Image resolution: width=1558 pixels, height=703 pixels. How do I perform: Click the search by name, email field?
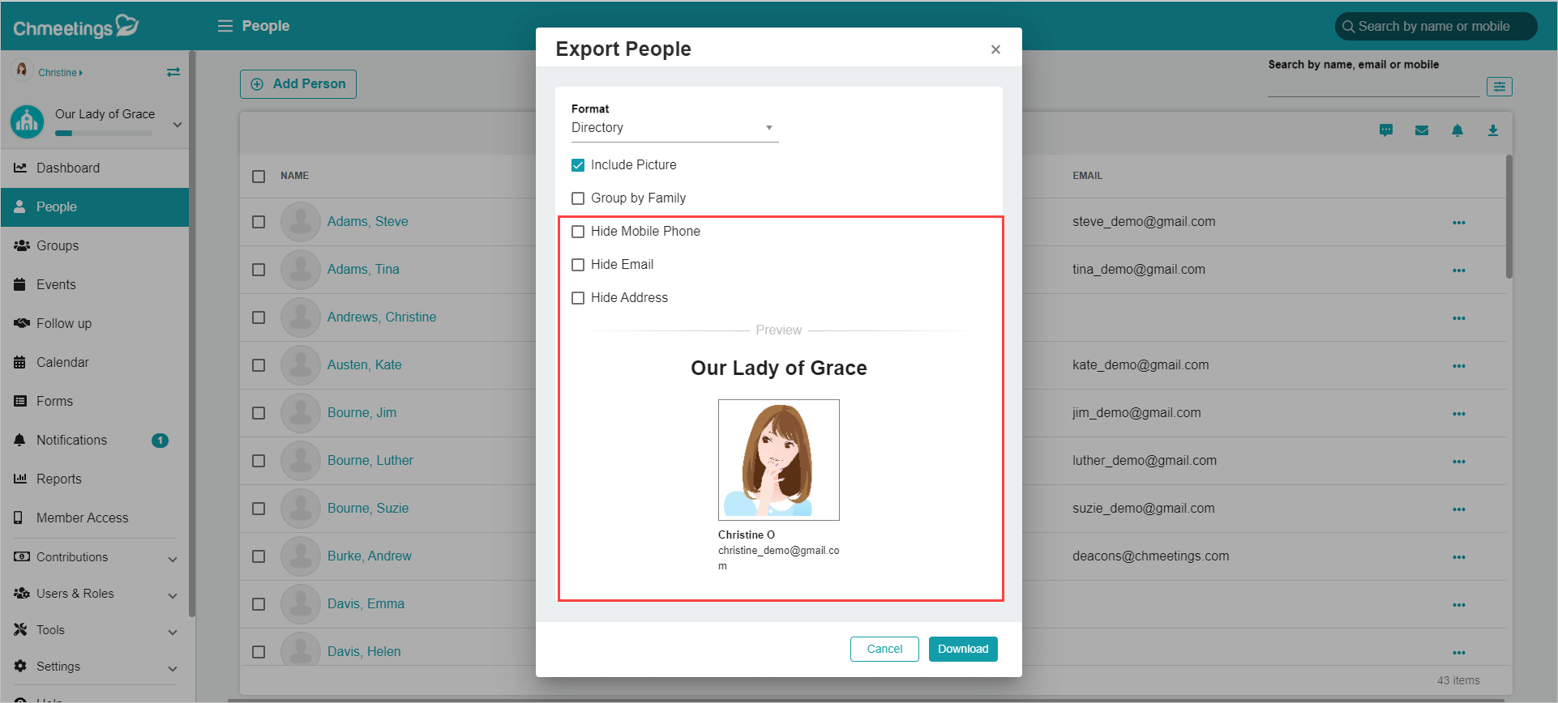click(1373, 87)
